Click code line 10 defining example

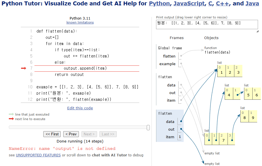click(x=87, y=87)
